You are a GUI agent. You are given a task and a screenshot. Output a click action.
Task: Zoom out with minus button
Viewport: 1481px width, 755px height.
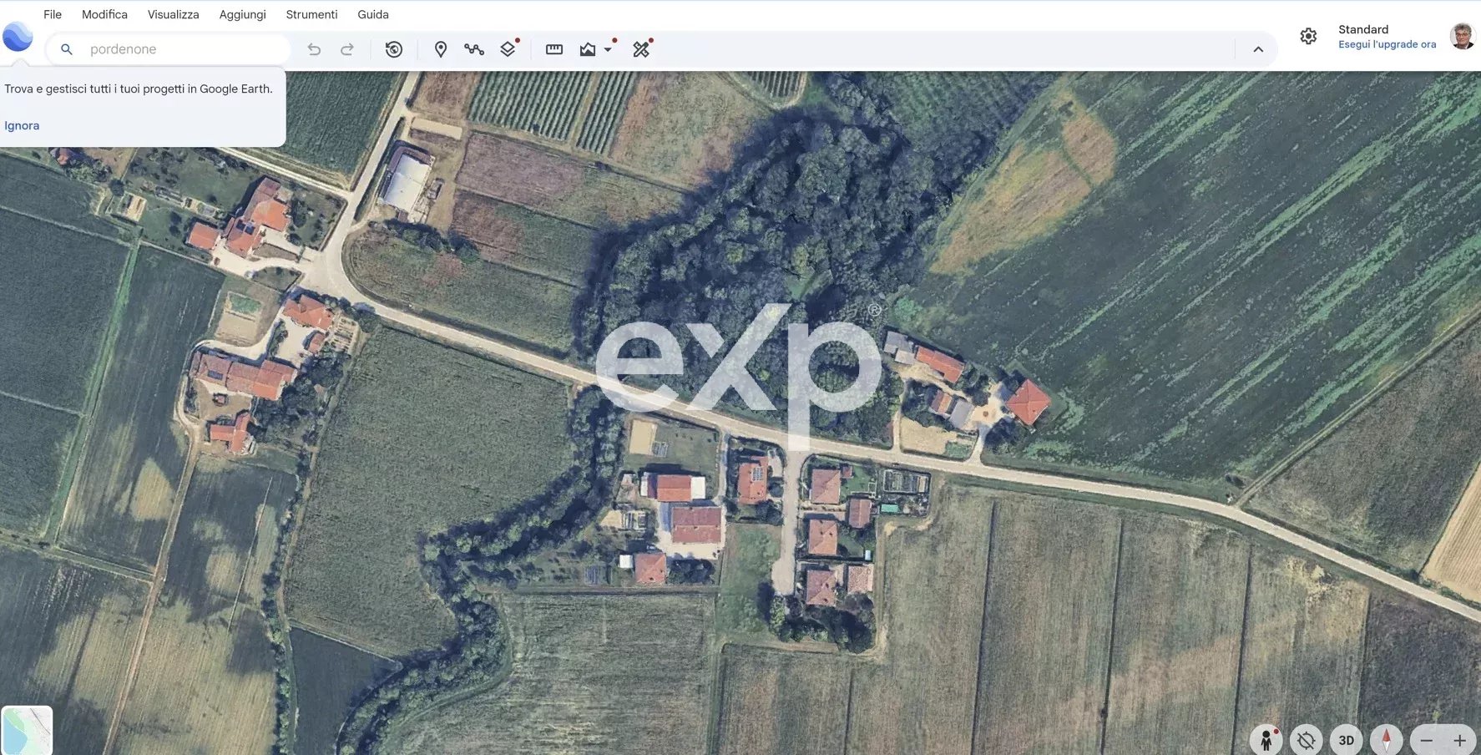pos(1427,740)
